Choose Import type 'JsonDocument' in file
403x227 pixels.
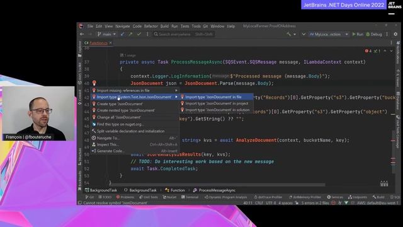point(217,97)
